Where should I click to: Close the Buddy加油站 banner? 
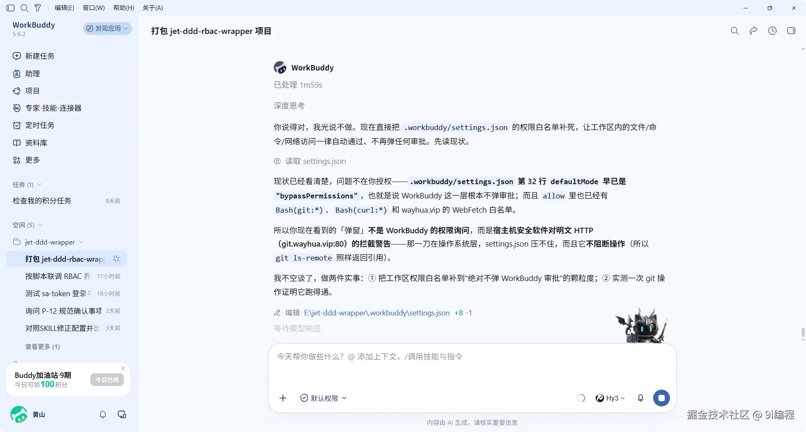(123, 368)
